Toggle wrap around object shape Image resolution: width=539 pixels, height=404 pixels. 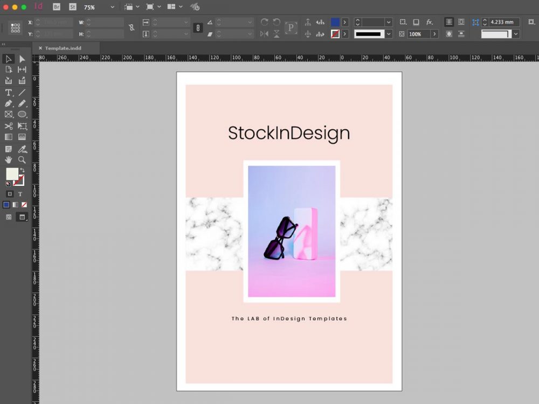449,34
